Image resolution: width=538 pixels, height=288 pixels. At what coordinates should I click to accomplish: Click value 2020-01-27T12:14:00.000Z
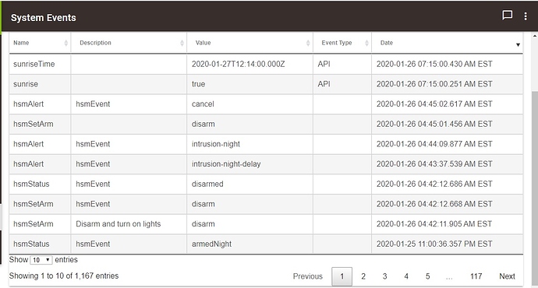click(238, 64)
